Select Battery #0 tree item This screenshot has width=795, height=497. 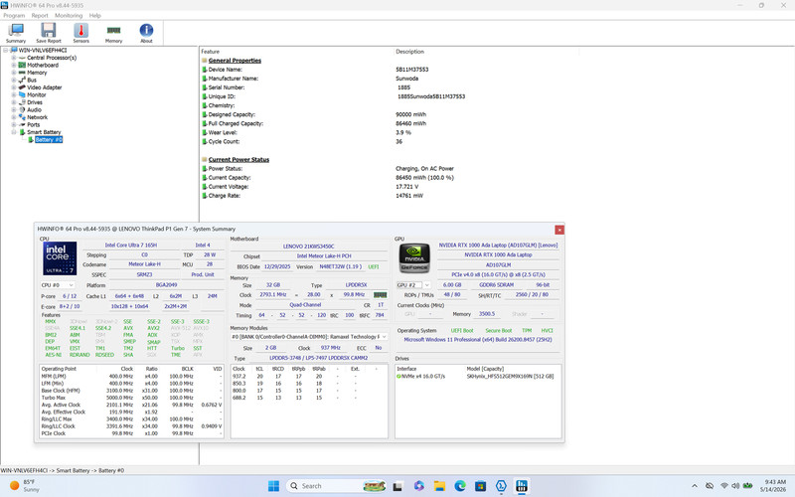49,139
